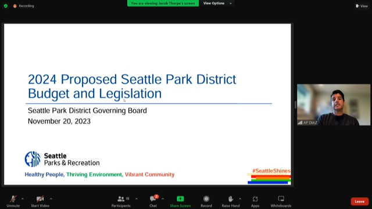The height and width of the screenshot is (209, 372).
Task: Click the divider handle beside video panel
Action: 295,105
